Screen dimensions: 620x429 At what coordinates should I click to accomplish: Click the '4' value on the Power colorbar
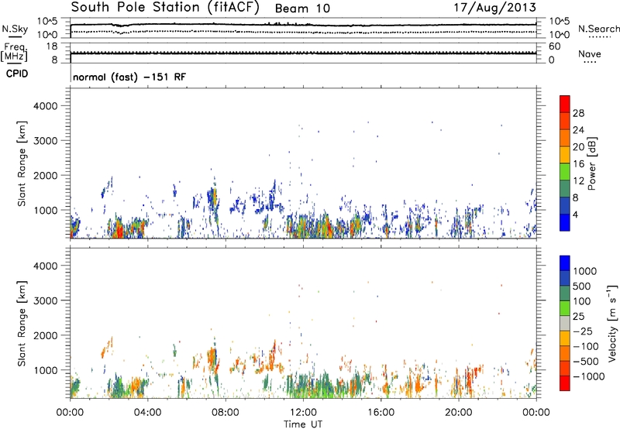click(576, 214)
